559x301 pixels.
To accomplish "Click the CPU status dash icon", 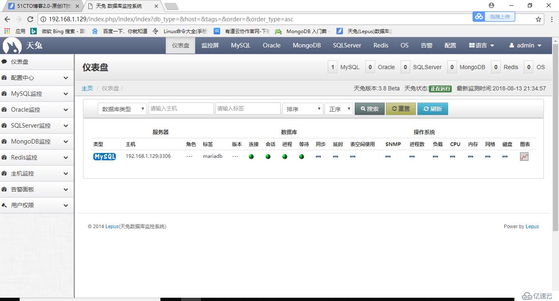I will click(x=453, y=157).
